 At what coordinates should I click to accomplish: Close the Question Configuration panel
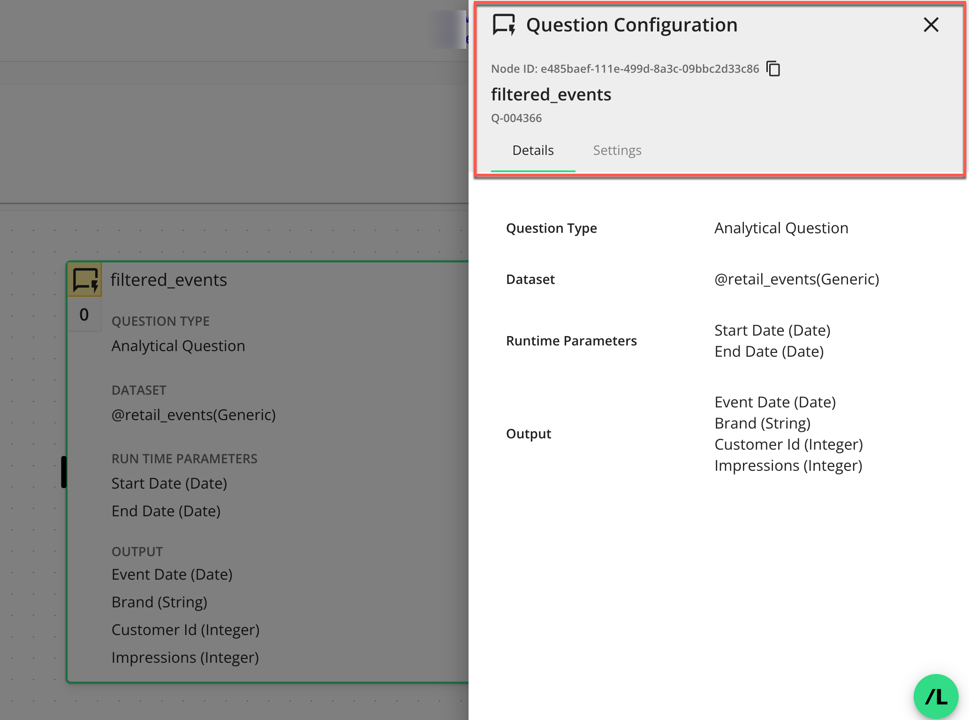tap(931, 25)
